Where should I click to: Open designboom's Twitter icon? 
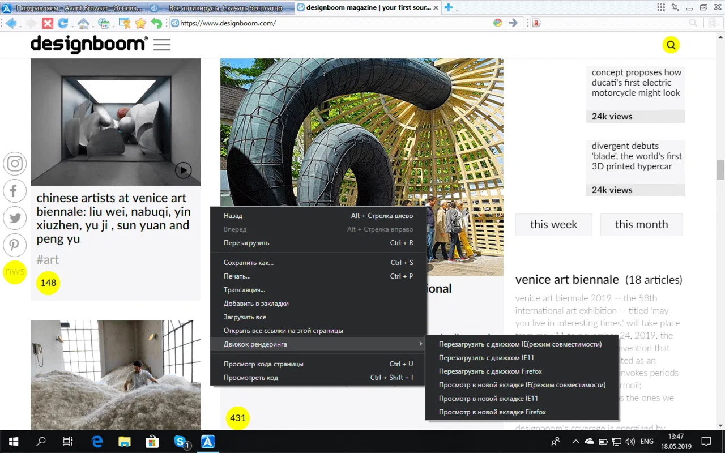15,218
